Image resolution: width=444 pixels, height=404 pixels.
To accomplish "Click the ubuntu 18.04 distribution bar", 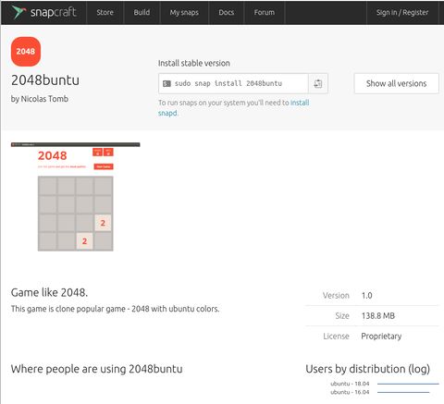I will [x=408, y=384].
